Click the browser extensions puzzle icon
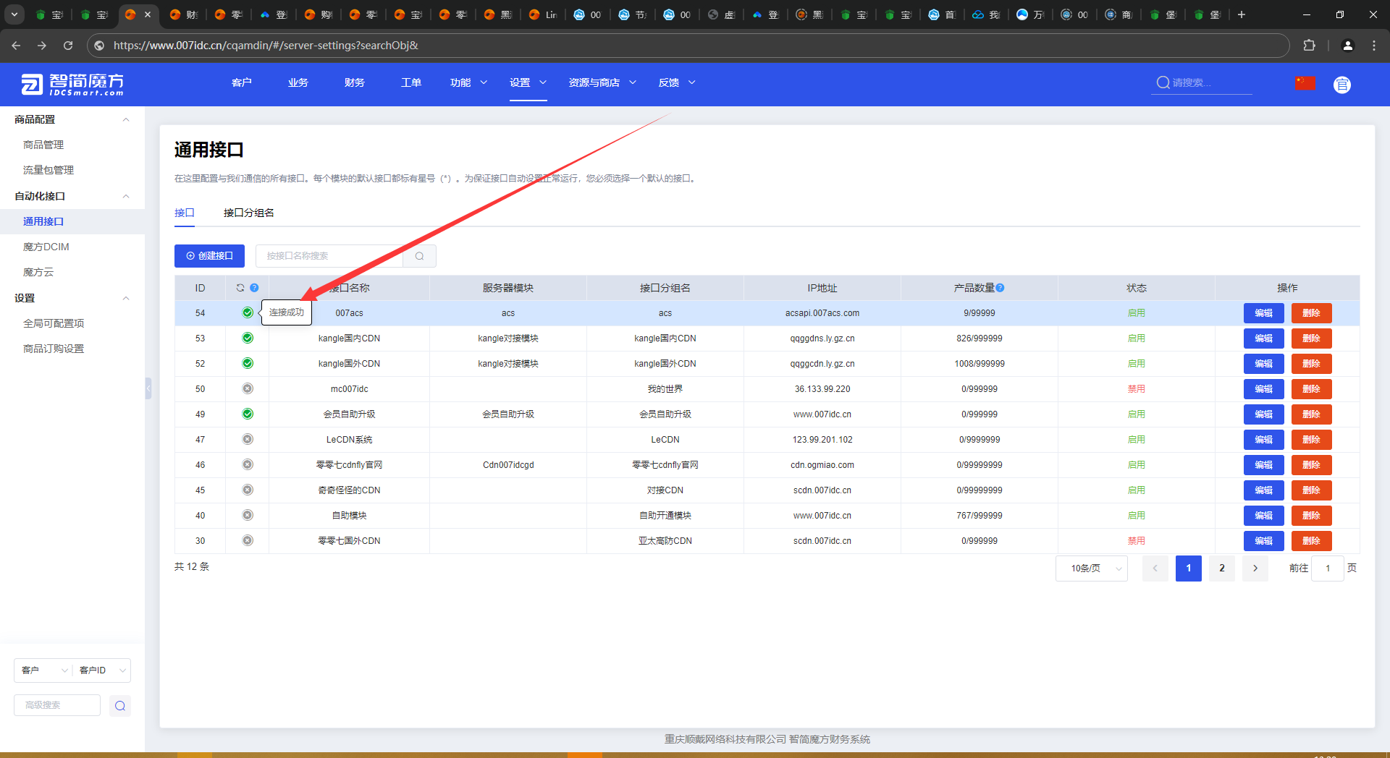 pos(1309,46)
